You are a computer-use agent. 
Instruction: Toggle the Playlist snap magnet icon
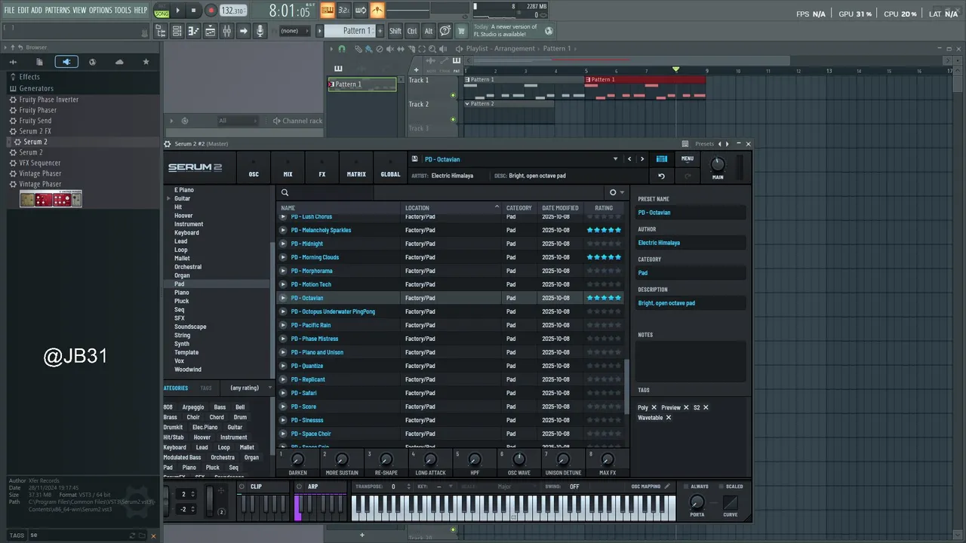[x=342, y=49]
